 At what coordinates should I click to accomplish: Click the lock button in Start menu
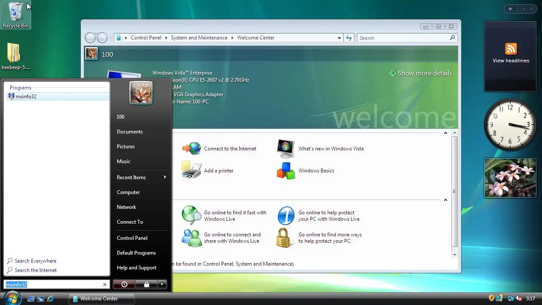[147, 284]
